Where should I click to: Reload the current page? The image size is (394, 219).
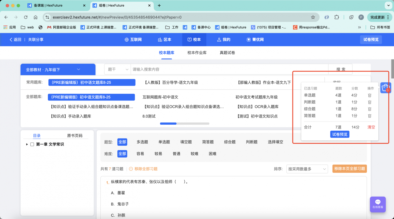tap(26, 17)
